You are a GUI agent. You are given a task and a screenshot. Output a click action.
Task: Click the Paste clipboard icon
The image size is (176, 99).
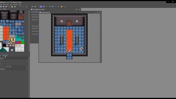[x=15, y=7]
